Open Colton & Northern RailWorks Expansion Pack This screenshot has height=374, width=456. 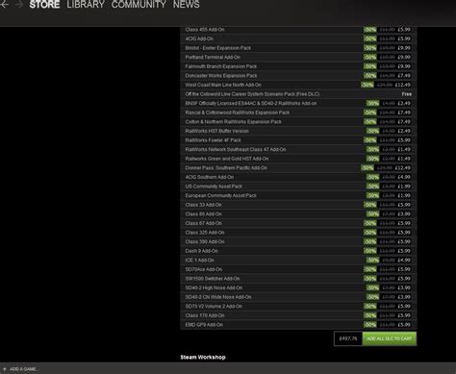coord(298,122)
